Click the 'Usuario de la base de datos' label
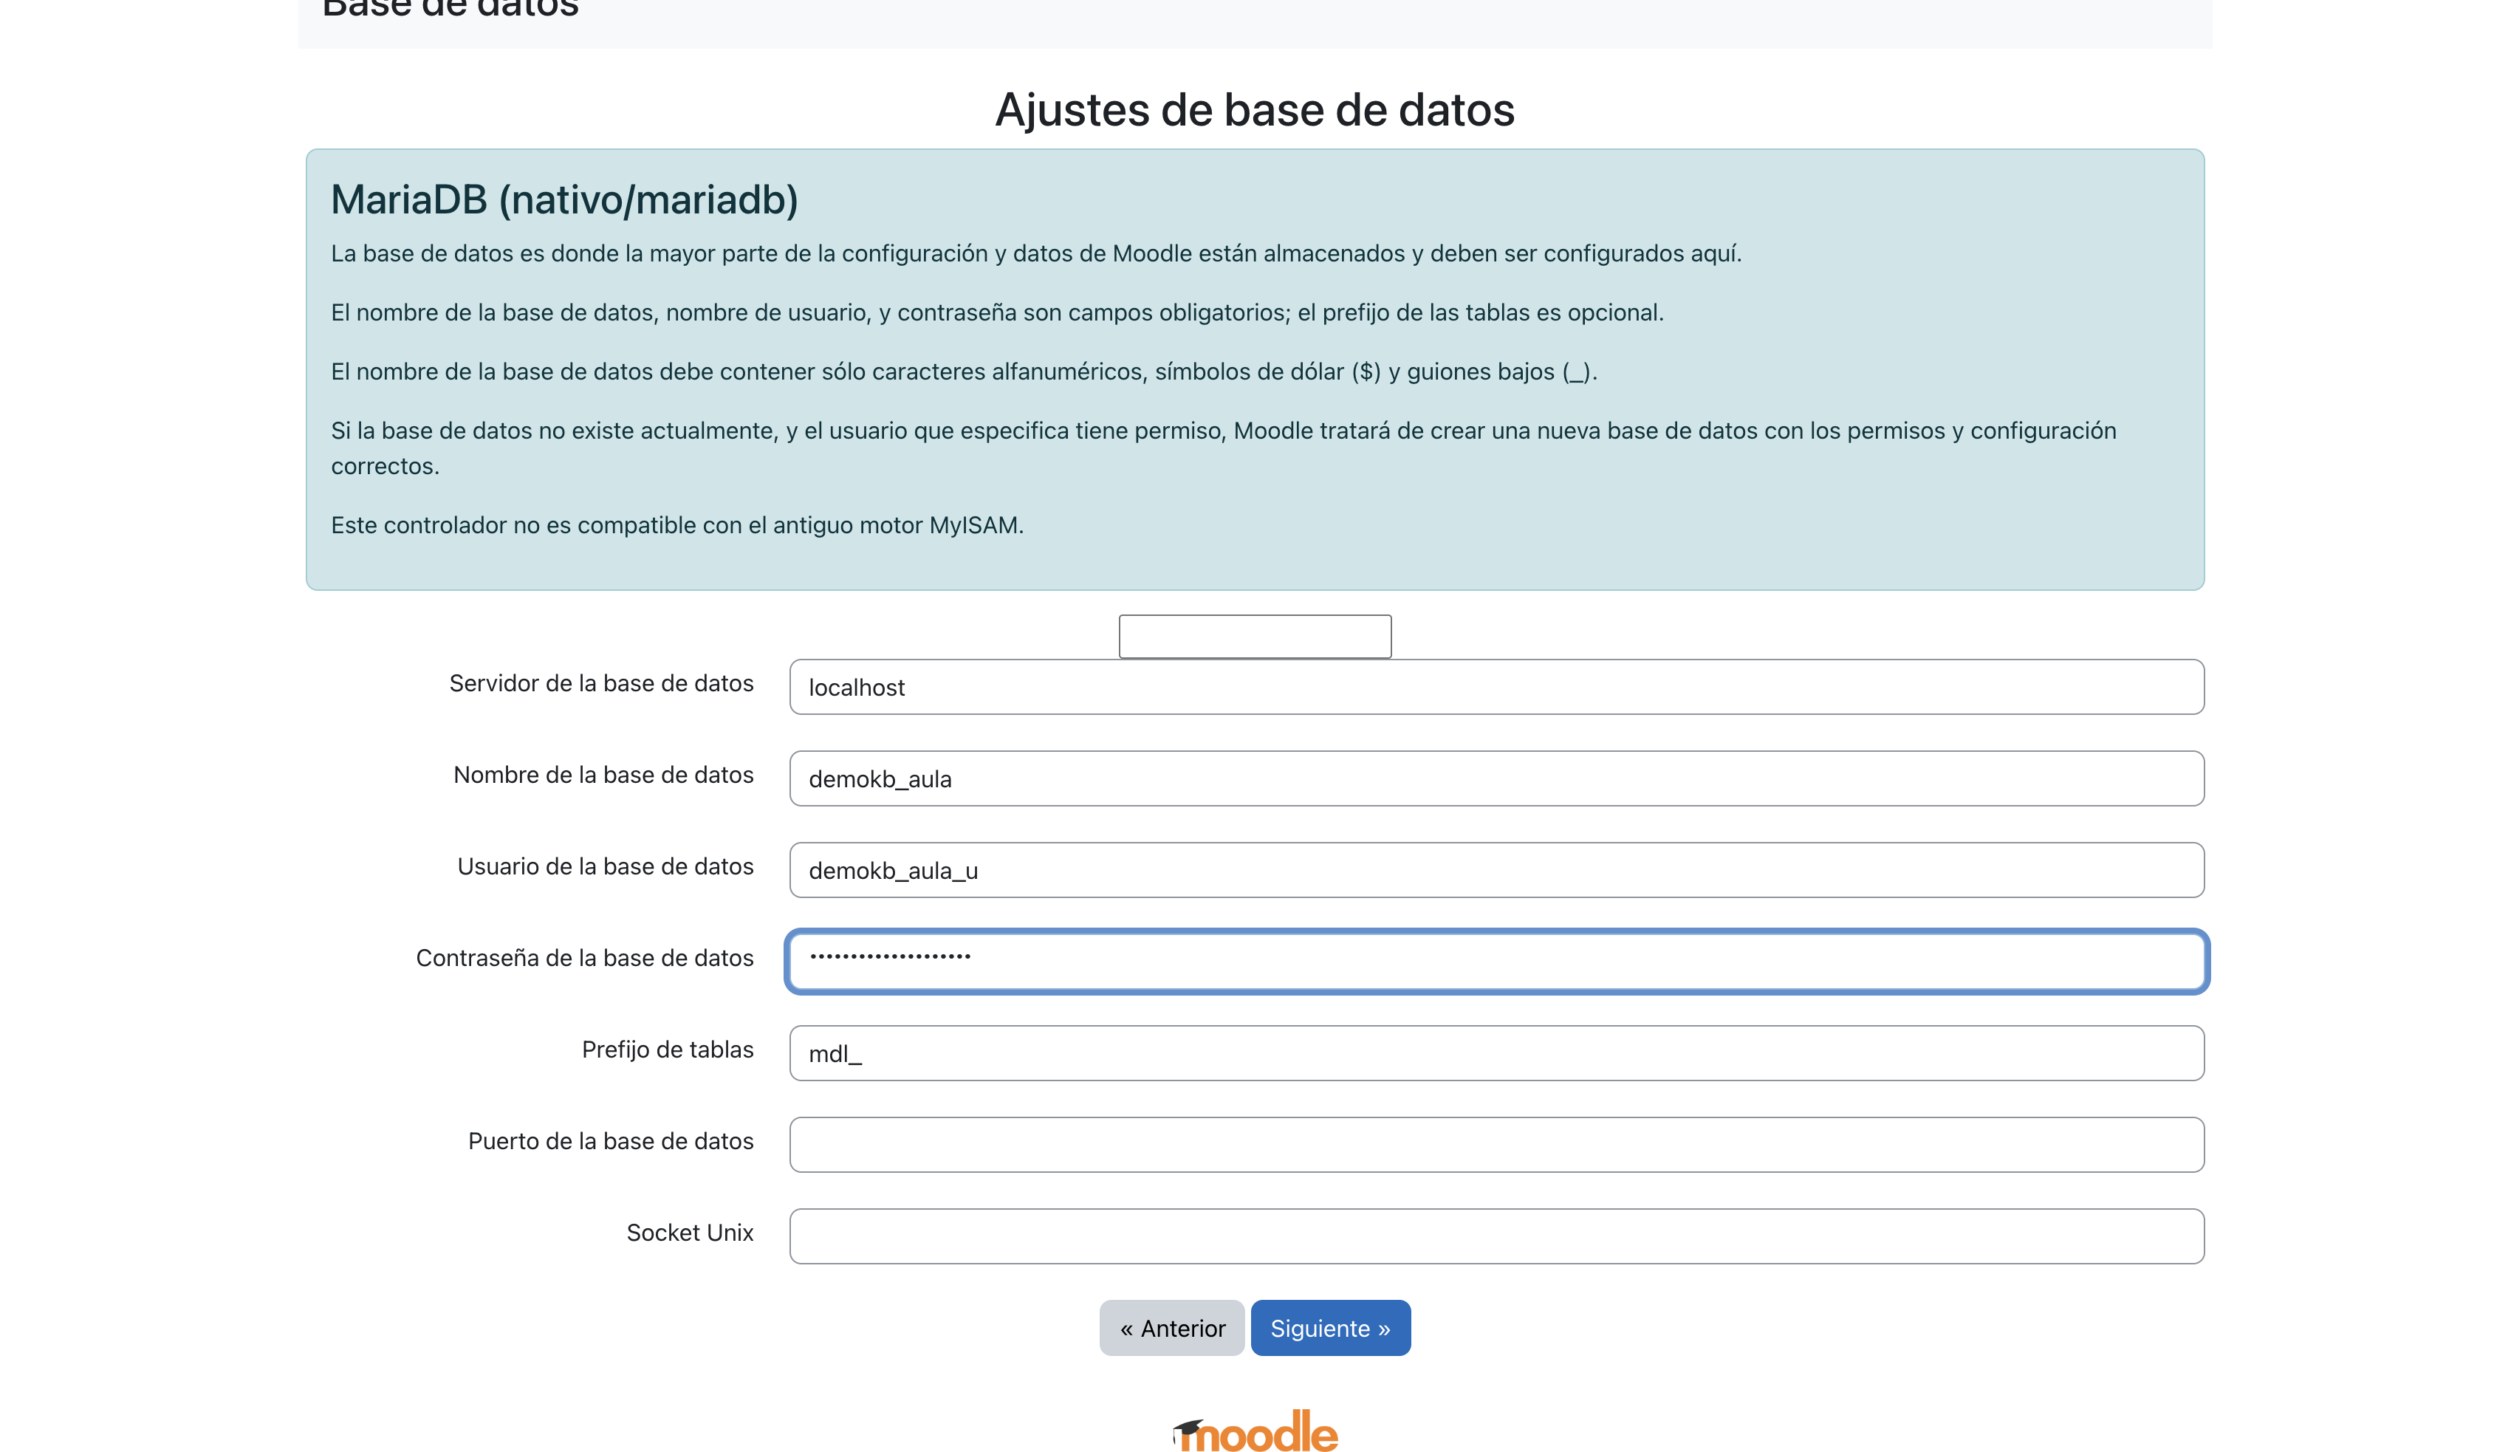The height and width of the screenshot is (1452, 2511). [605, 867]
